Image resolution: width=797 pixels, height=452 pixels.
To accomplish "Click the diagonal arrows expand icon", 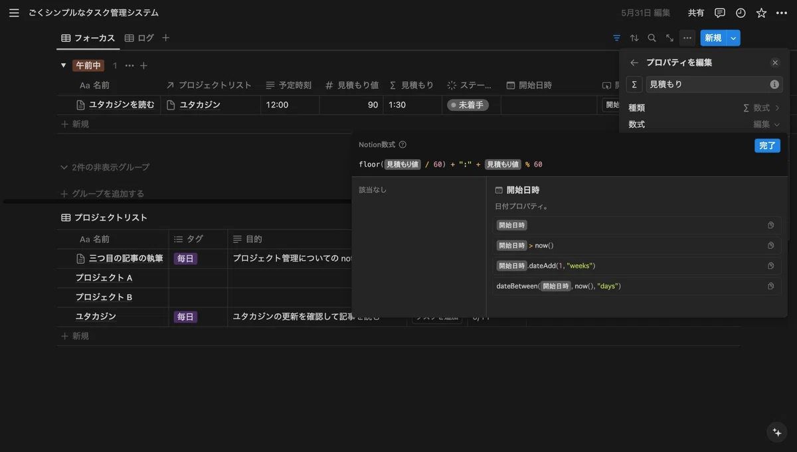I will pyautogui.click(x=669, y=38).
